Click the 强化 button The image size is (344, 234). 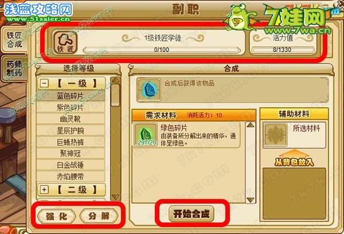point(56,216)
